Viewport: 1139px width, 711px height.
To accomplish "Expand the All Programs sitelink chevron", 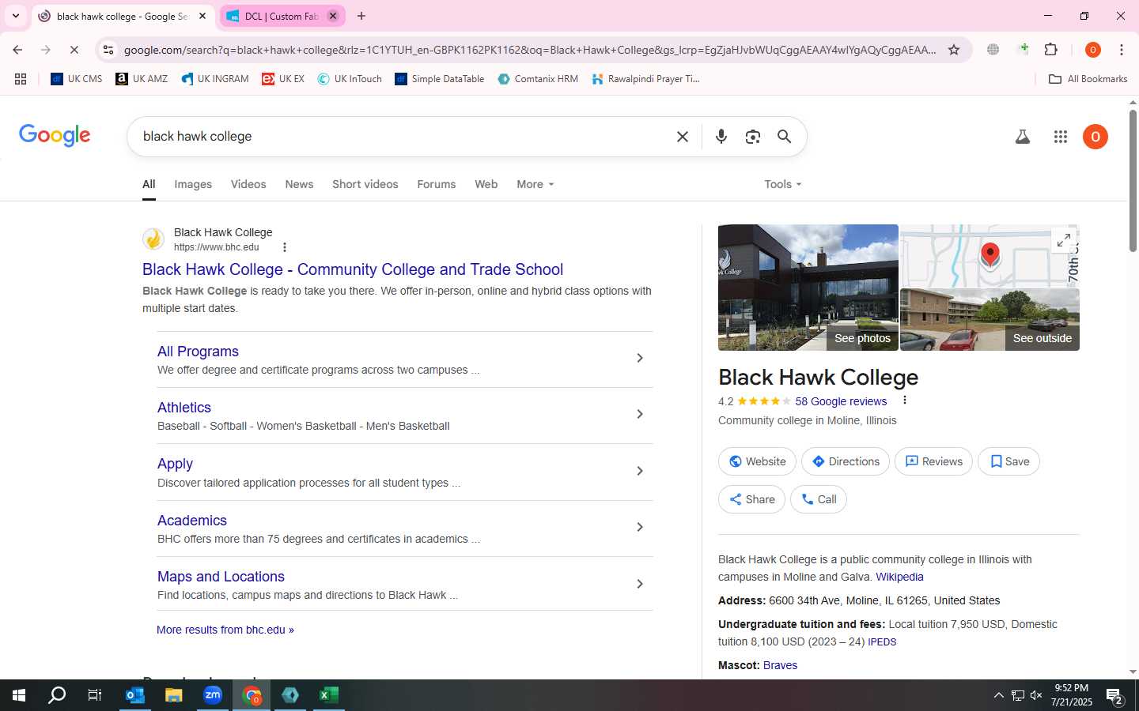I will pyautogui.click(x=640, y=358).
